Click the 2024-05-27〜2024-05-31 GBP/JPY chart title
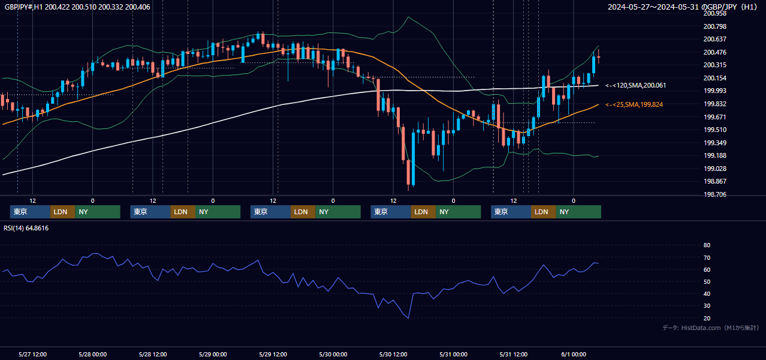This screenshot has height=360, width=766. point(683,7)
